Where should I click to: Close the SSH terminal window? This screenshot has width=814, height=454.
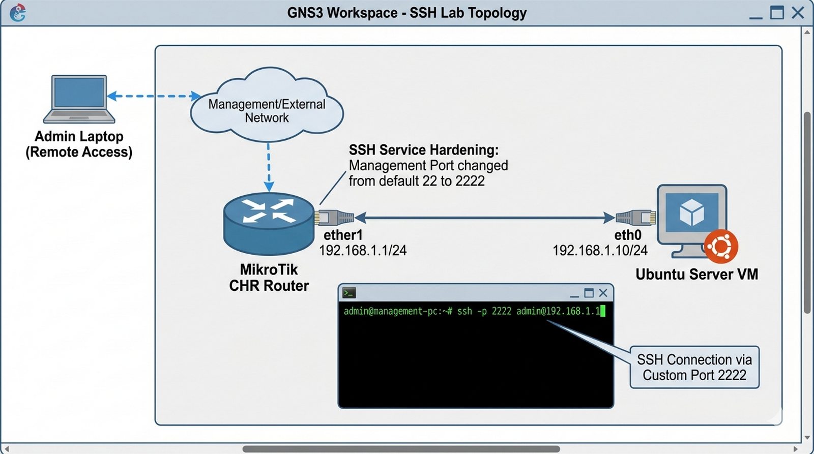(x=603, y=293)
